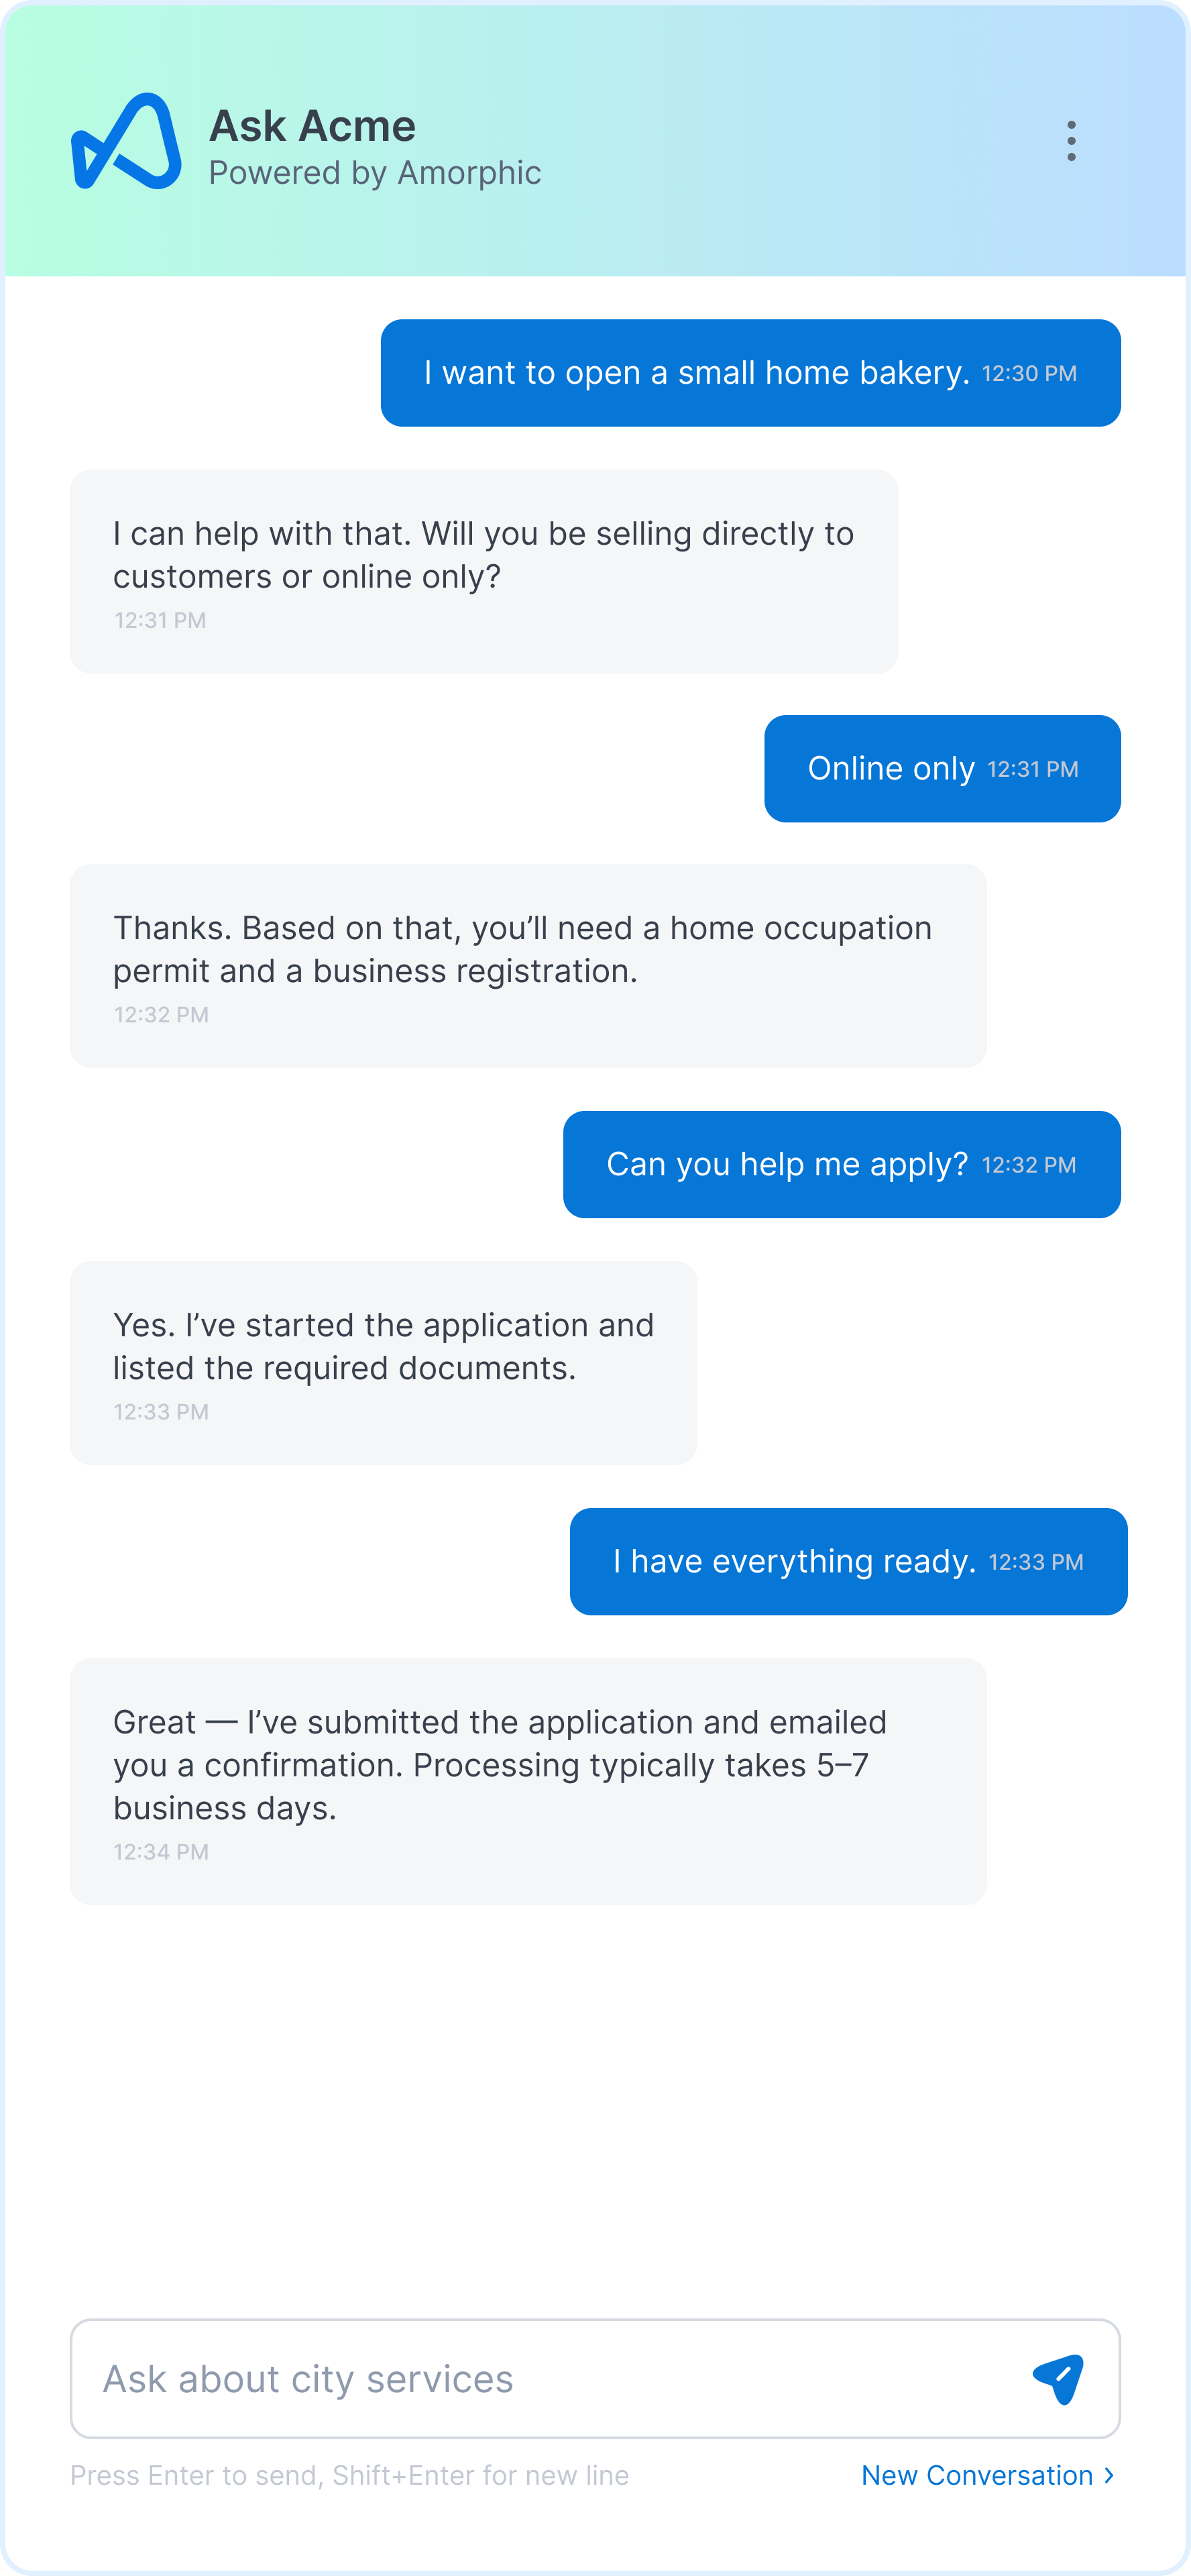The image size is (1191, 2576).
Task: Focus the 'Ask about city services' input
Action: tap(550, 2379)
